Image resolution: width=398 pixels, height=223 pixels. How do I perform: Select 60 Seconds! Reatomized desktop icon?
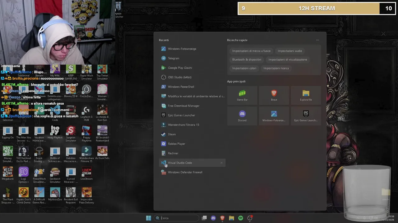point(102,134)
